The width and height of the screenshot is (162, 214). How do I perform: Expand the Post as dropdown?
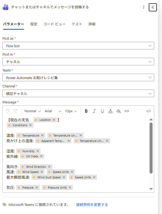pos(78,46)
